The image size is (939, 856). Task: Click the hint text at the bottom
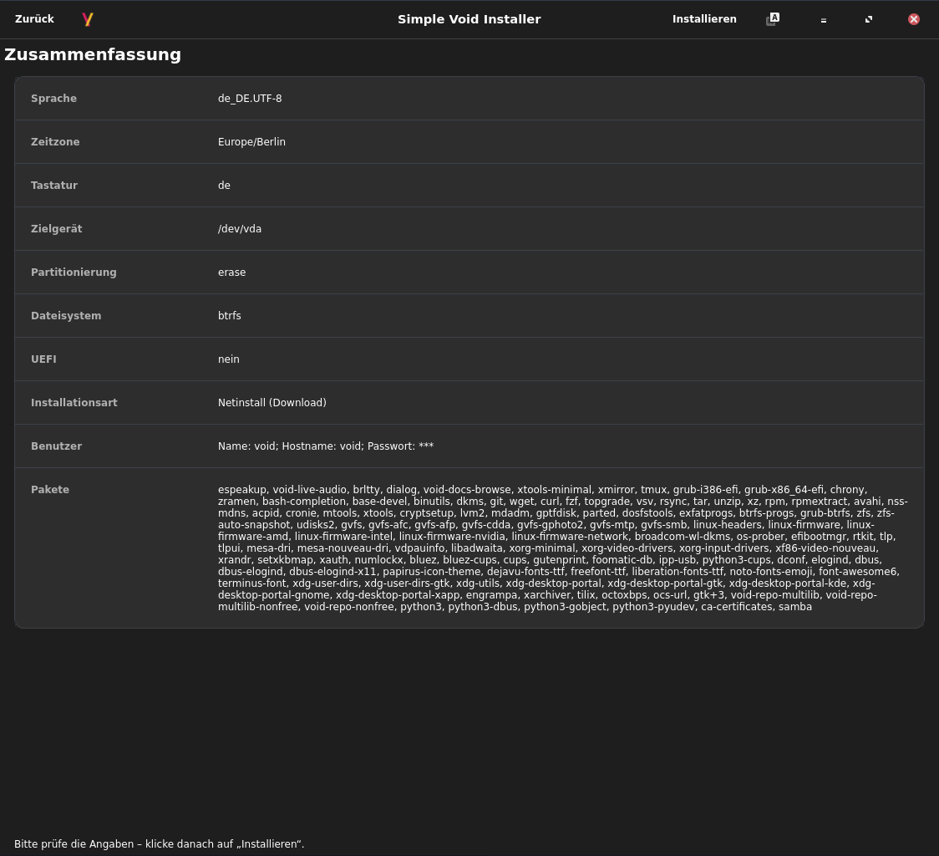tap(159, 844)
